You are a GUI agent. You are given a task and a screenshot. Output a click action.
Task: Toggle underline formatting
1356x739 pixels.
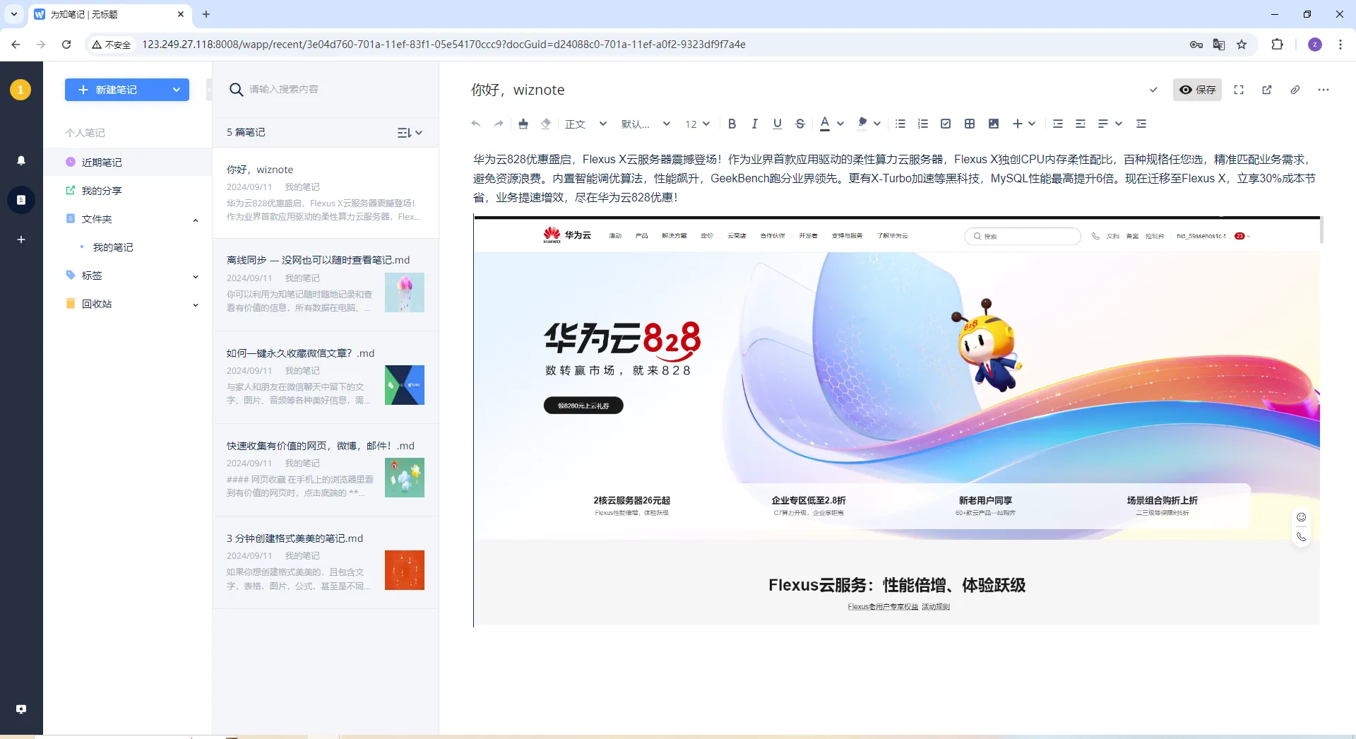click(x=778, y=124)
